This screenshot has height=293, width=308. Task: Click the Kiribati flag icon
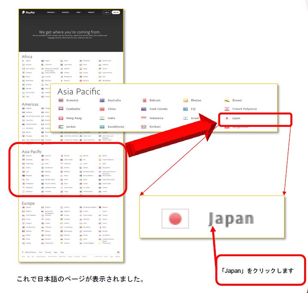click(x=144, y=127)
